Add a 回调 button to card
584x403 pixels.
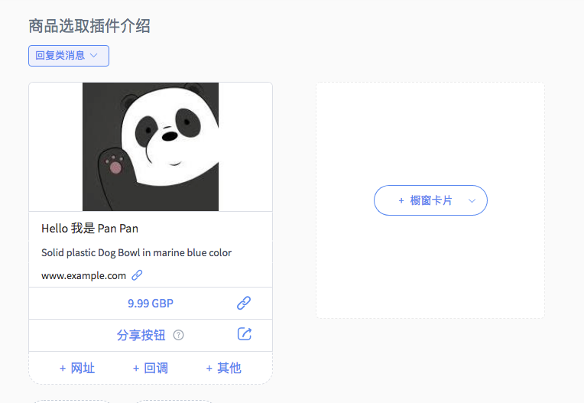point(151,369)
